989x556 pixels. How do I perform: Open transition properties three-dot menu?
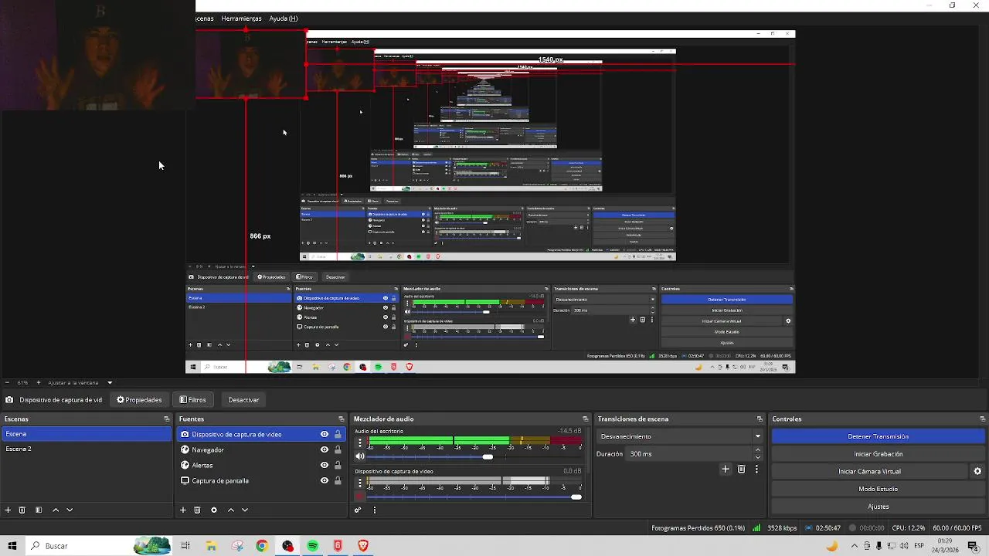click(x=756, y=469)
